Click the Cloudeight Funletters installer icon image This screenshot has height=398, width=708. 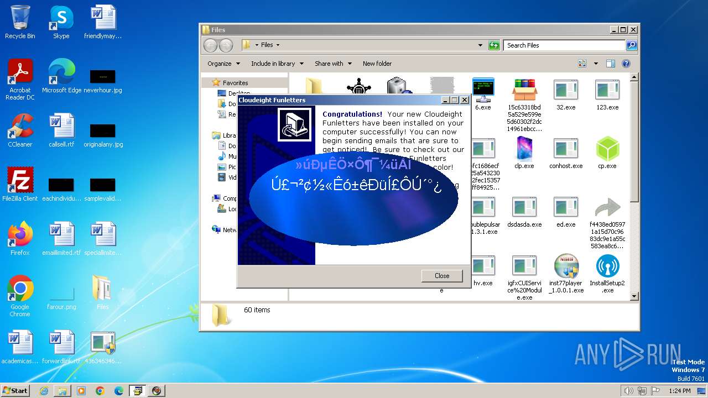pos(294,124)
